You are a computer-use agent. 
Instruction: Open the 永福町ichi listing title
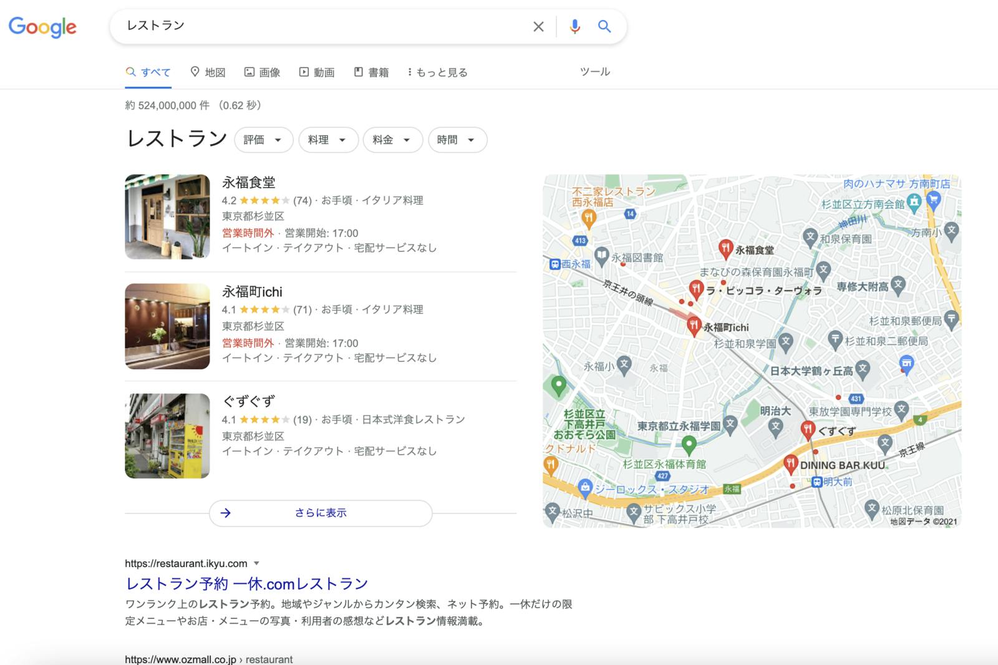click(252, 292)
